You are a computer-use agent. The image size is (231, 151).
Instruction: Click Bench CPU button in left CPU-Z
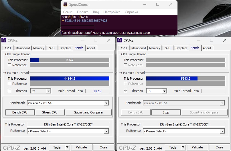pyautogui.click(x=20, y=112)
